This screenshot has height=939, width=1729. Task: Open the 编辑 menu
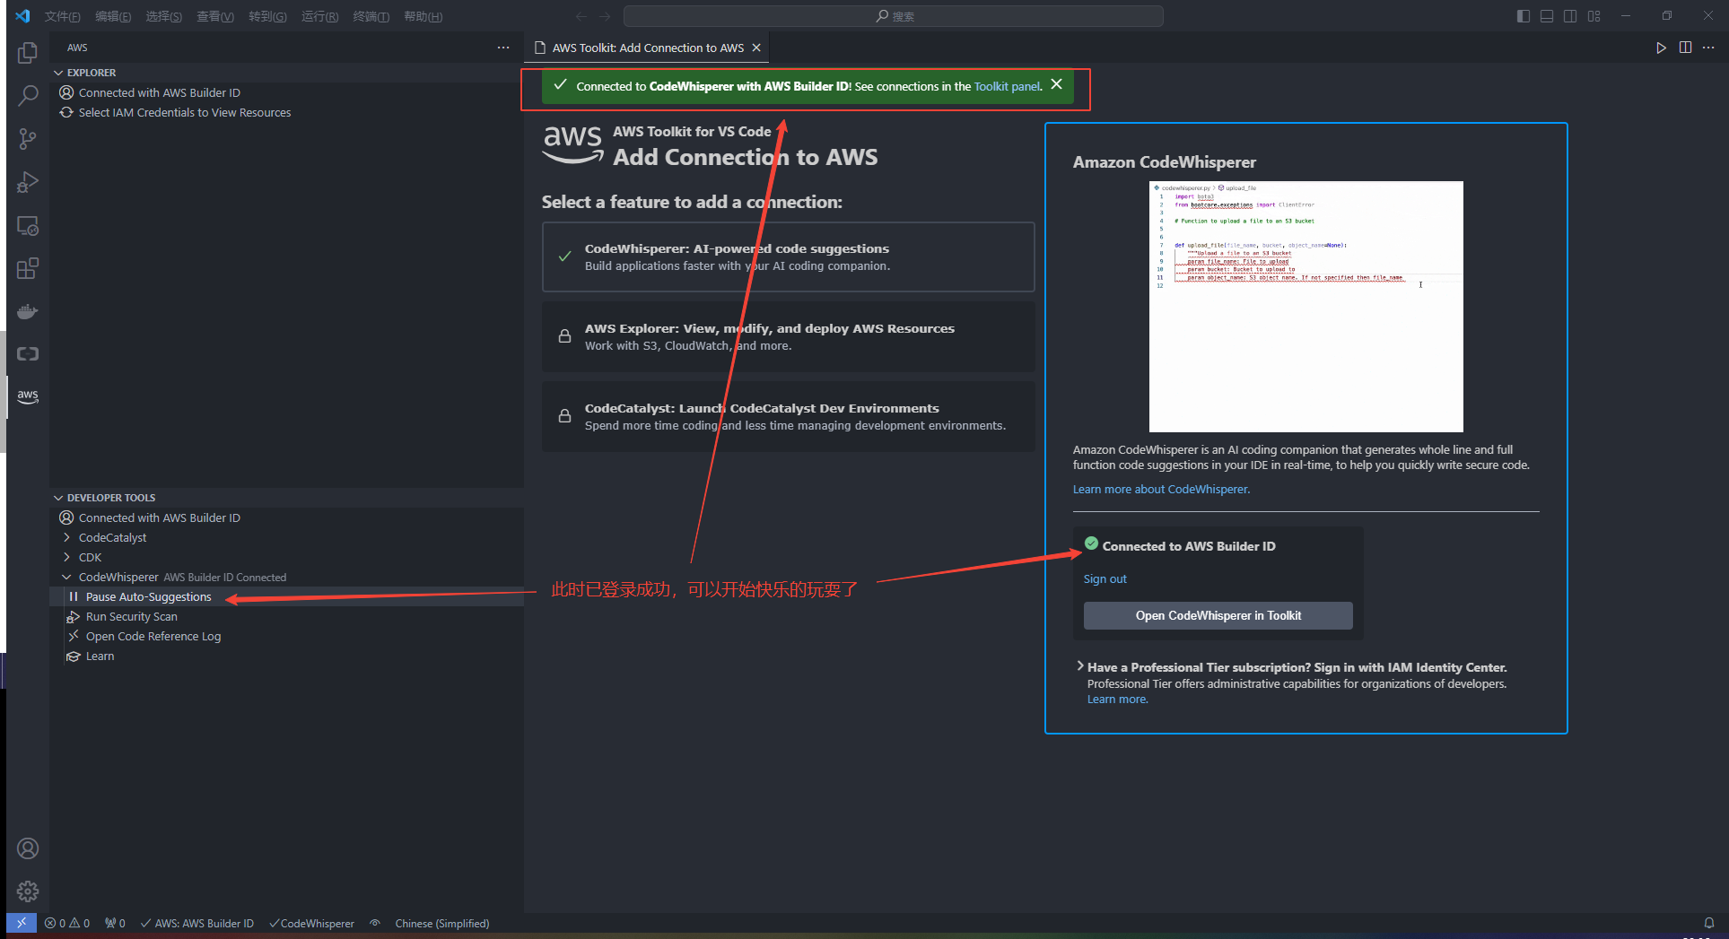click(113, 16)
